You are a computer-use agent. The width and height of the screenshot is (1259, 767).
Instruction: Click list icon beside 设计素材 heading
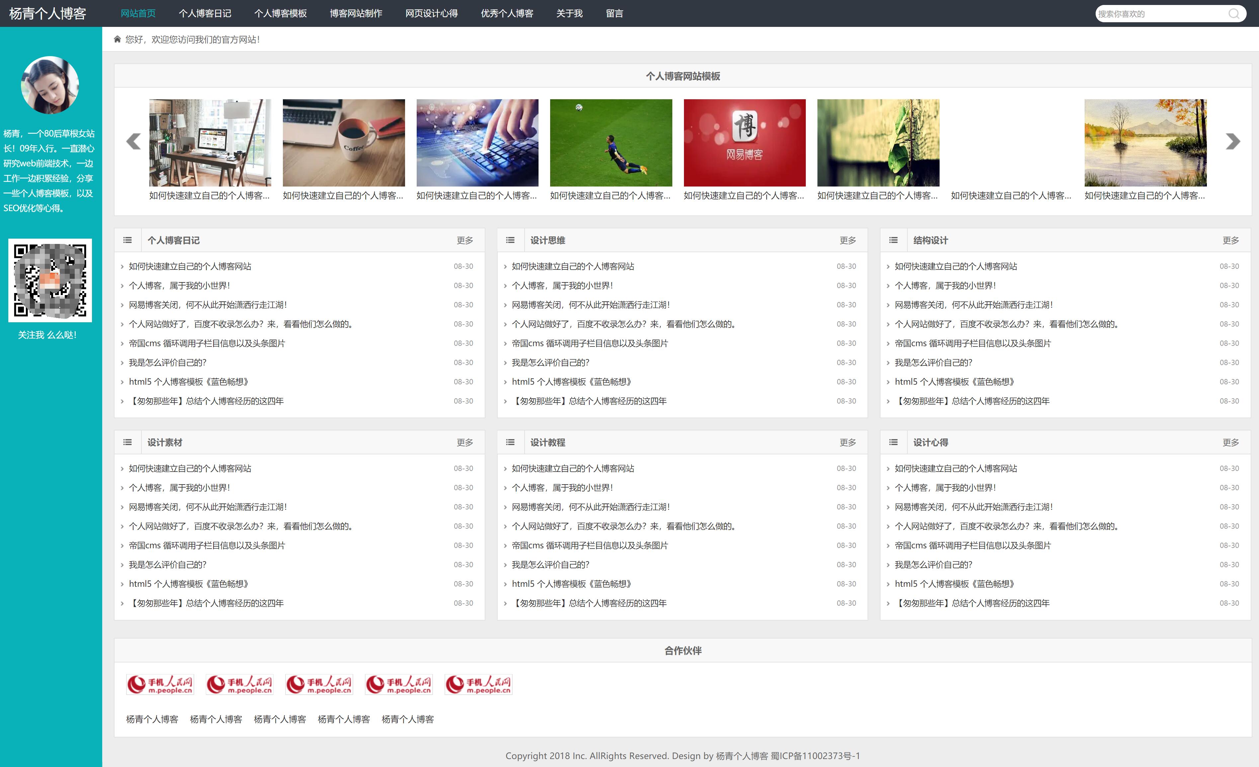128,442
